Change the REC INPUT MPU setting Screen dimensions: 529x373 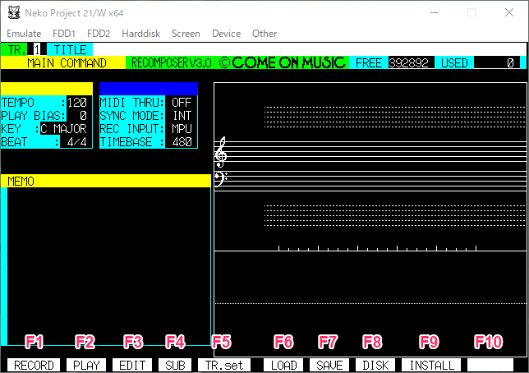point(182,129)
